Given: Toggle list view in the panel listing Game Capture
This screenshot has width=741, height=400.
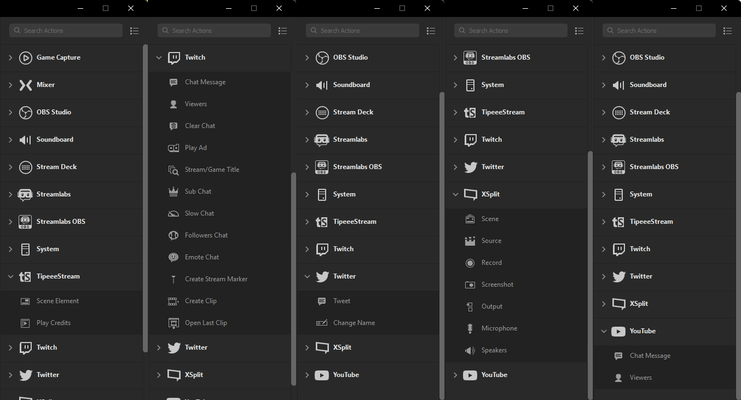Looking at the screenshot, I should (134, 31).
